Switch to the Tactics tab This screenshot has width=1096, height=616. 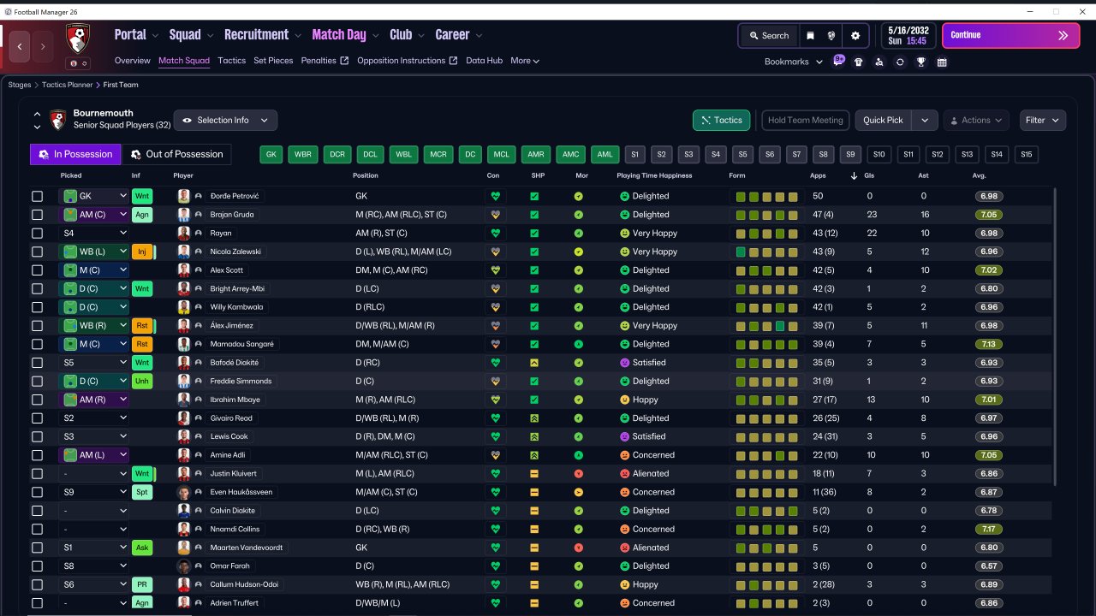point(231,61)
